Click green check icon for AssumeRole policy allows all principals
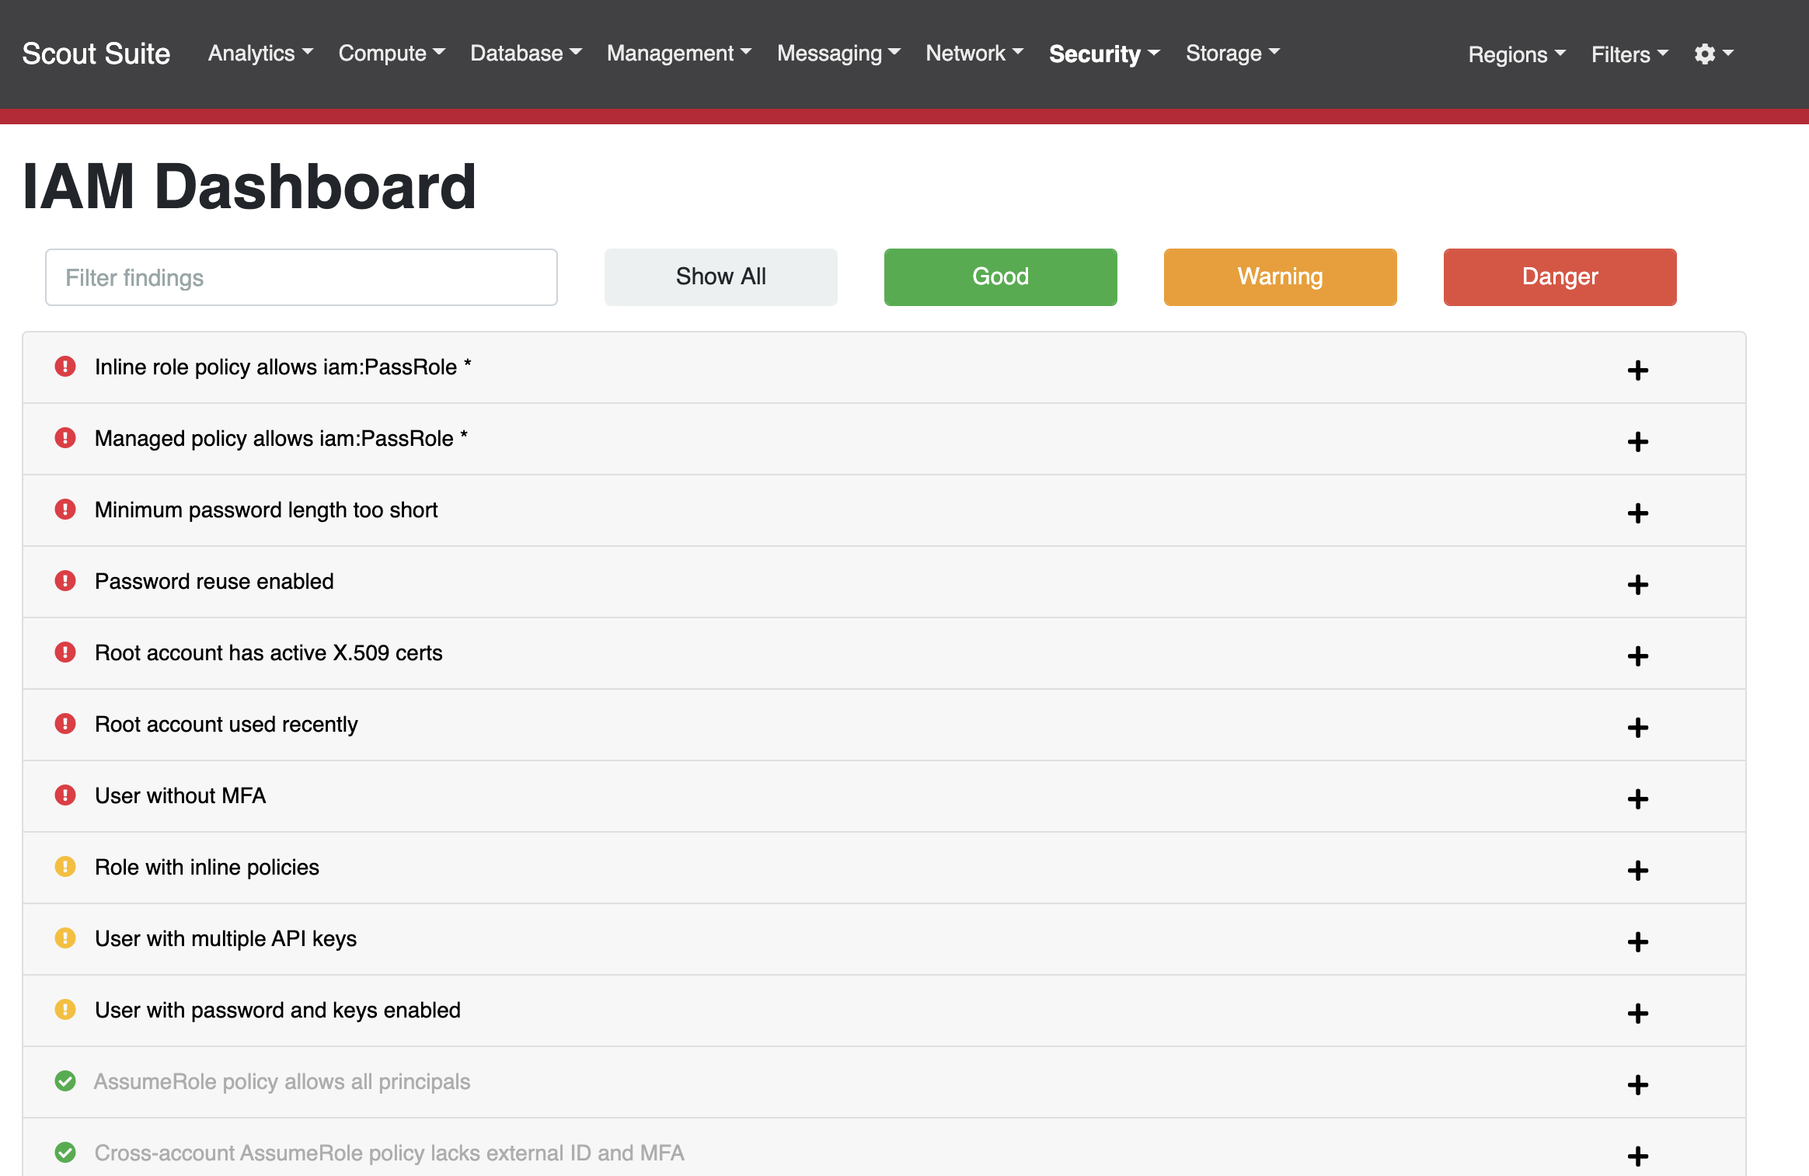This screenshot has width=1809, height=1176. [x=65, y=1081]
